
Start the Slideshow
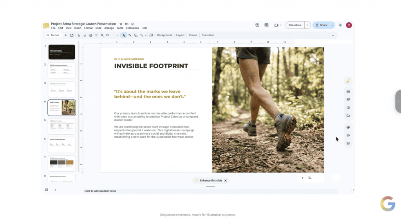pyautogui.click(x=295, y=25)
